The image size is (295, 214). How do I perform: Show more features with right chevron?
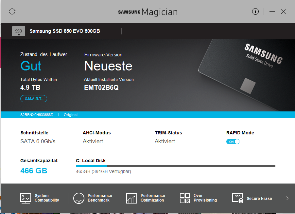click(287, 198)
